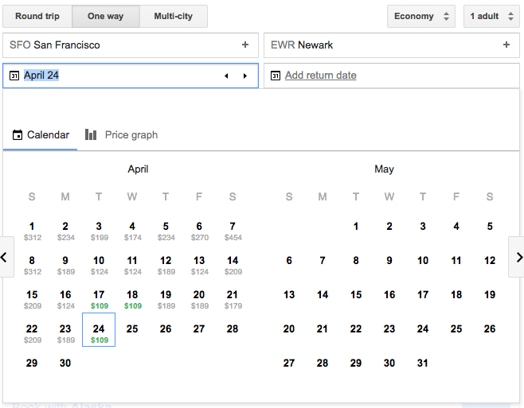Switch to the Price graph tab
Image resolution: width=524 pixels, height=408 pixels.
(x=122, y=135)
